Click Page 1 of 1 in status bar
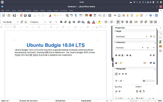163x102 pixels. coord(5,101)
